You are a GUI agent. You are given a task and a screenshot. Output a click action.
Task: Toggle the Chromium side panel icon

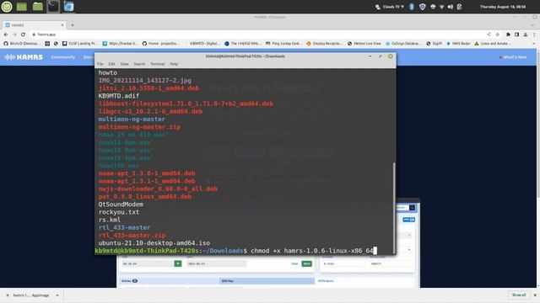pos(516,35)
